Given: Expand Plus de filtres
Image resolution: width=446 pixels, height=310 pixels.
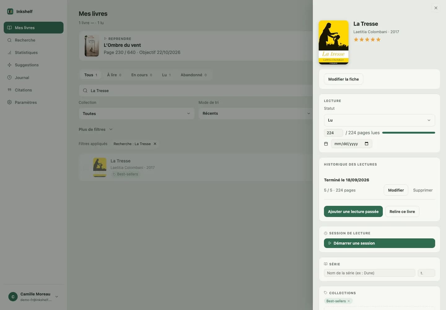Looking at the screenshot, I should point(95,129).
